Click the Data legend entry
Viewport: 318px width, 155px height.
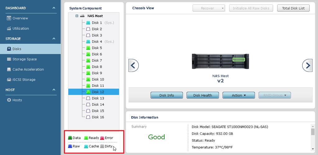[x=74, y=138]
